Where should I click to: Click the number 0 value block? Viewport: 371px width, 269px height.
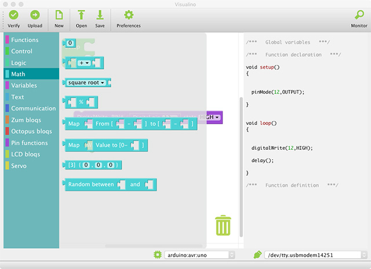(x=70, y=43)
